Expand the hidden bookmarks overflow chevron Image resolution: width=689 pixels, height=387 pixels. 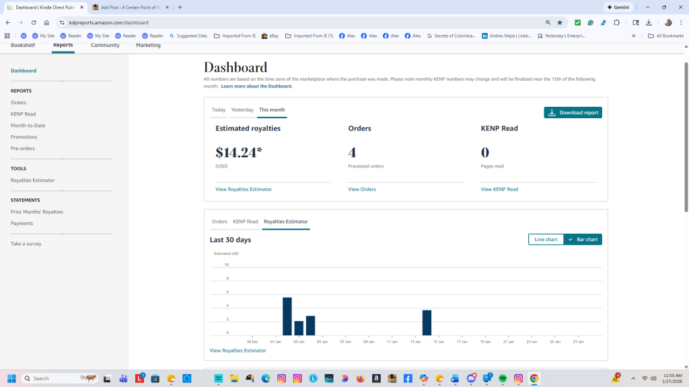[x=633, y=36]
